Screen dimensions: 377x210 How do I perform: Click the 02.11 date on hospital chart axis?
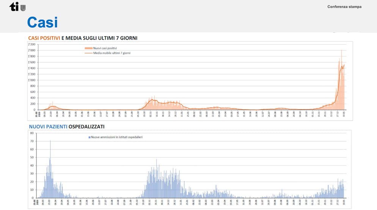[150, 202]
